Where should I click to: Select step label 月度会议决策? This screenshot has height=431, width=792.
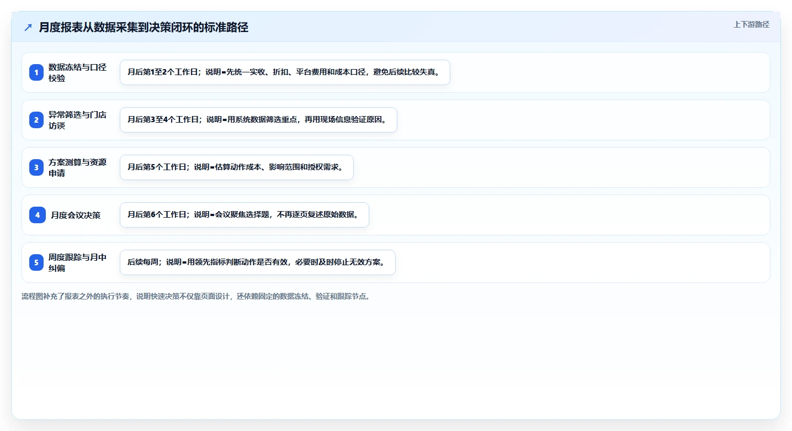tap(76, 215)
